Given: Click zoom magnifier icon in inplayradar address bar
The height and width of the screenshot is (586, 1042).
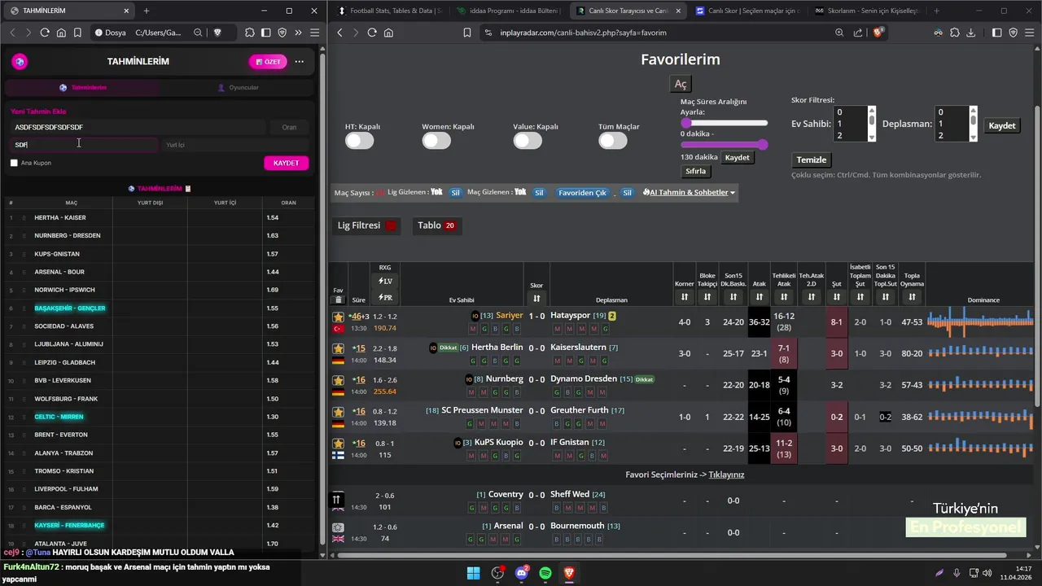Looking at the screenshot, I should pos(839,33).
